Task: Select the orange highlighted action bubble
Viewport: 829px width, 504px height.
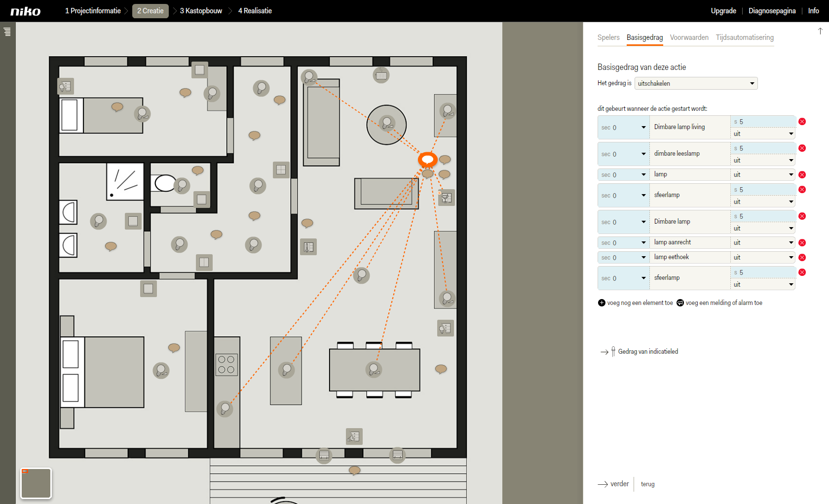Action: click(x=427, y=160)
